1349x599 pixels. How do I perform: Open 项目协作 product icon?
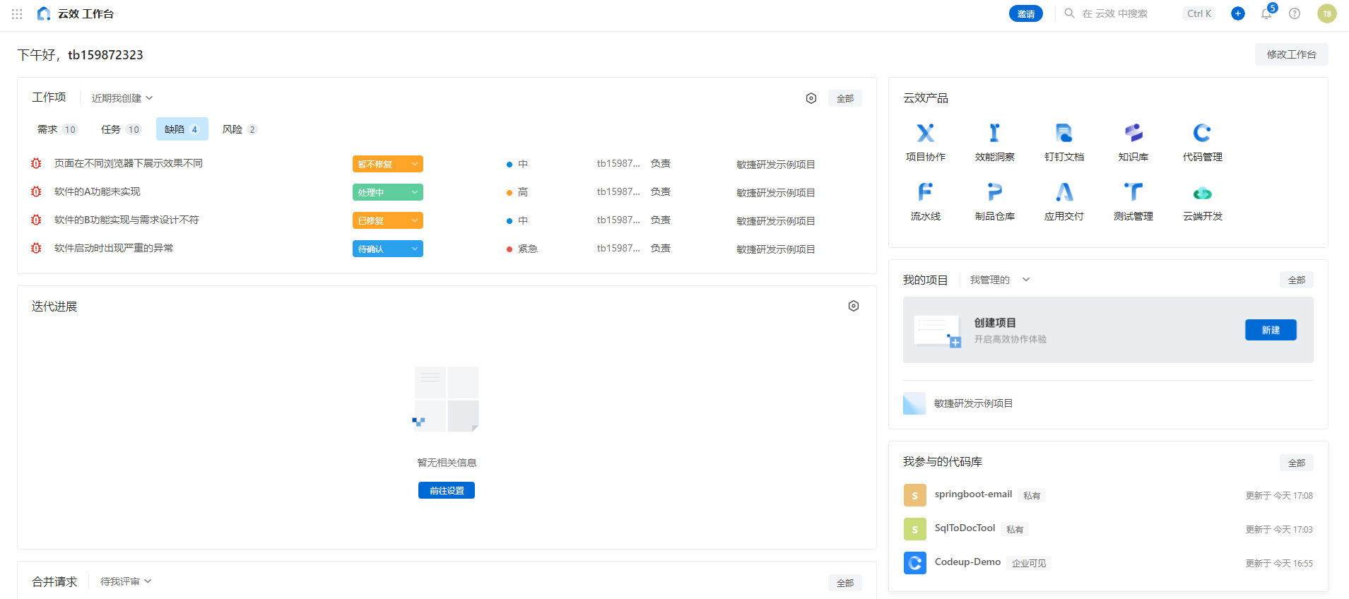tap(925, 133)
